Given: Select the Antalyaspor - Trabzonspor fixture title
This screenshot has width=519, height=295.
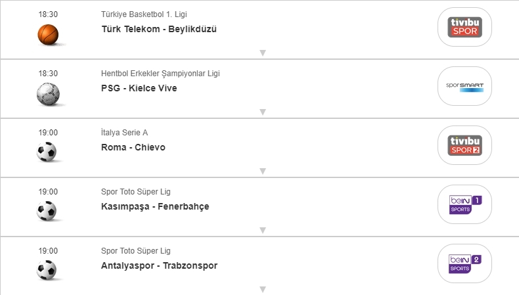Looking at the screenshot, I should 159,265.
